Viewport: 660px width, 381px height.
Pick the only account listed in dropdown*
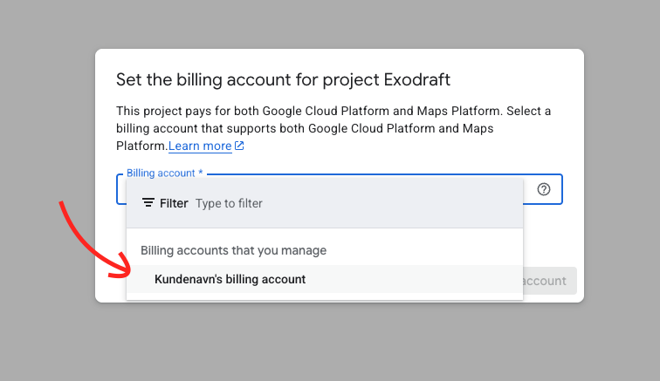[x=230, y=279]
